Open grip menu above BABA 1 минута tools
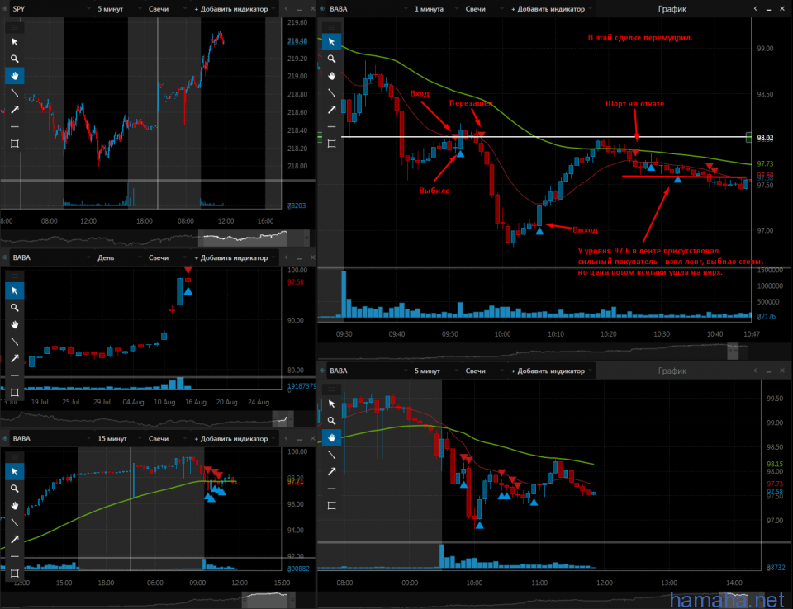The image size is (793, 609). [x=332, y=26]
